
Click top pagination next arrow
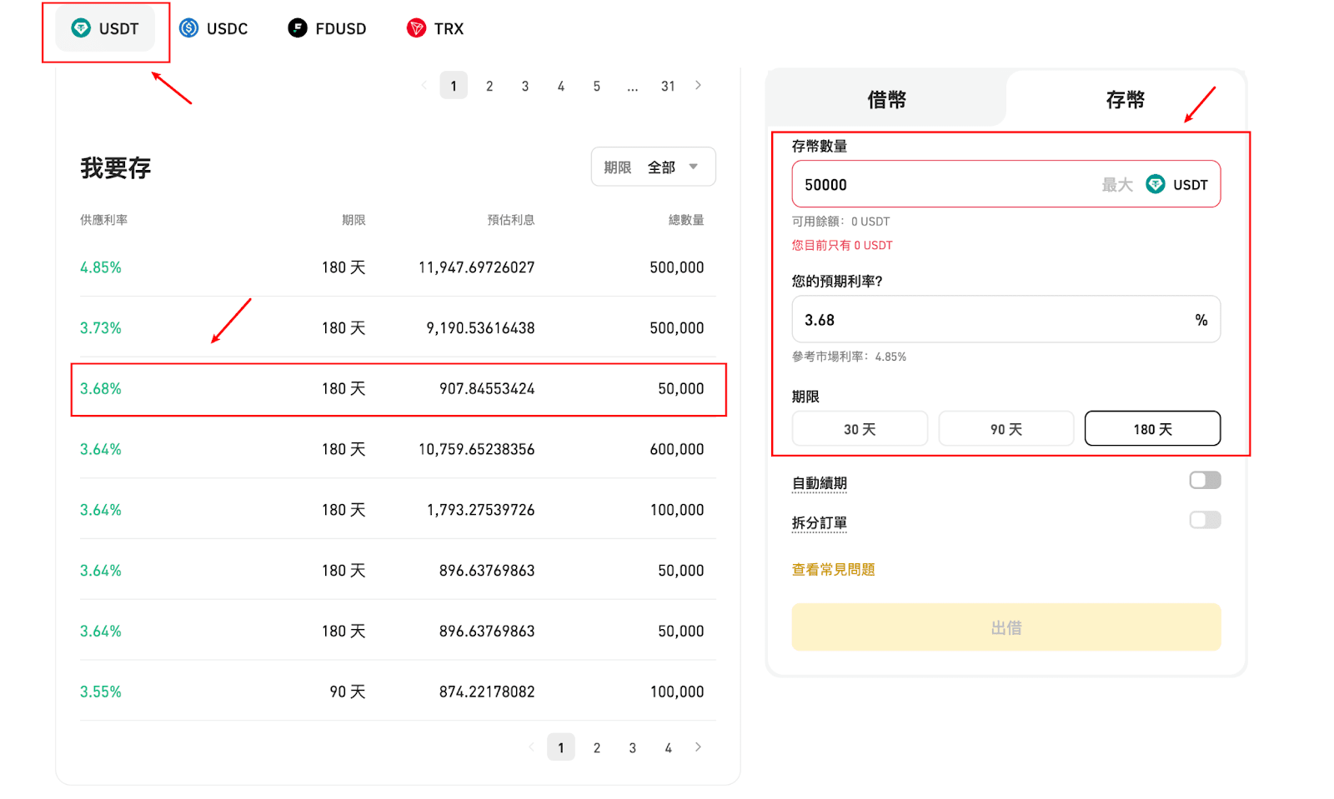pyautogui.click(x=698, y=85)
